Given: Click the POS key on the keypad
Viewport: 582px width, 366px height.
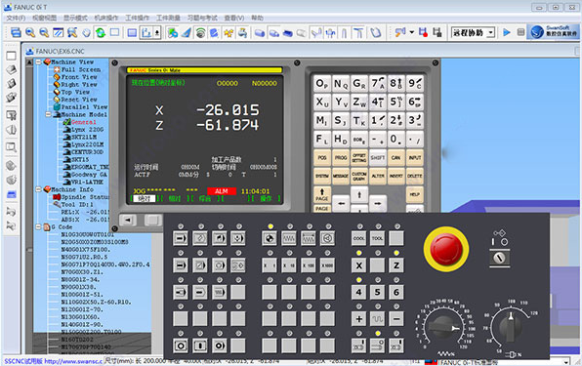Looking at the screenshot, I should click(x=322, y=157).
